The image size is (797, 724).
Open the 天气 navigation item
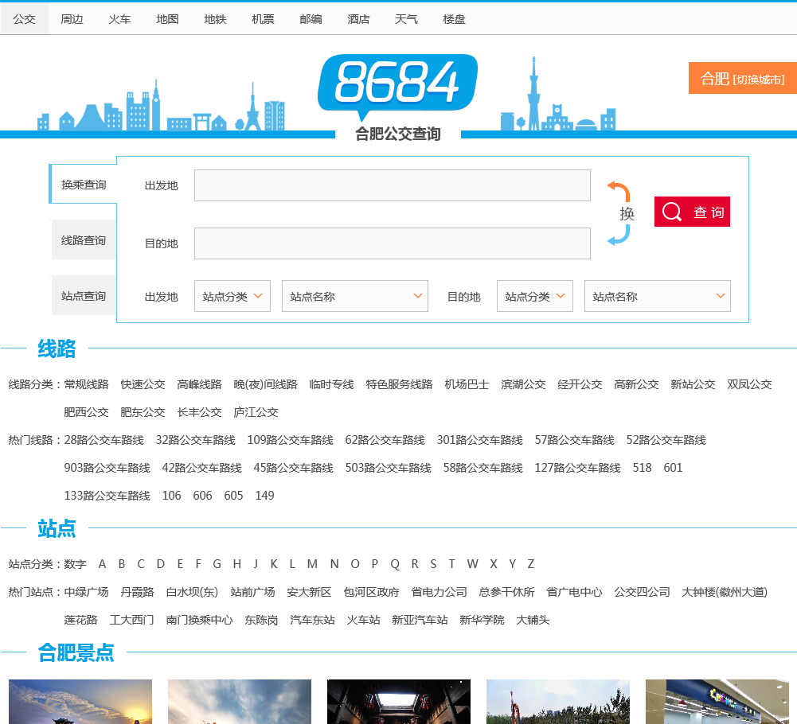(x=406, y=19)
